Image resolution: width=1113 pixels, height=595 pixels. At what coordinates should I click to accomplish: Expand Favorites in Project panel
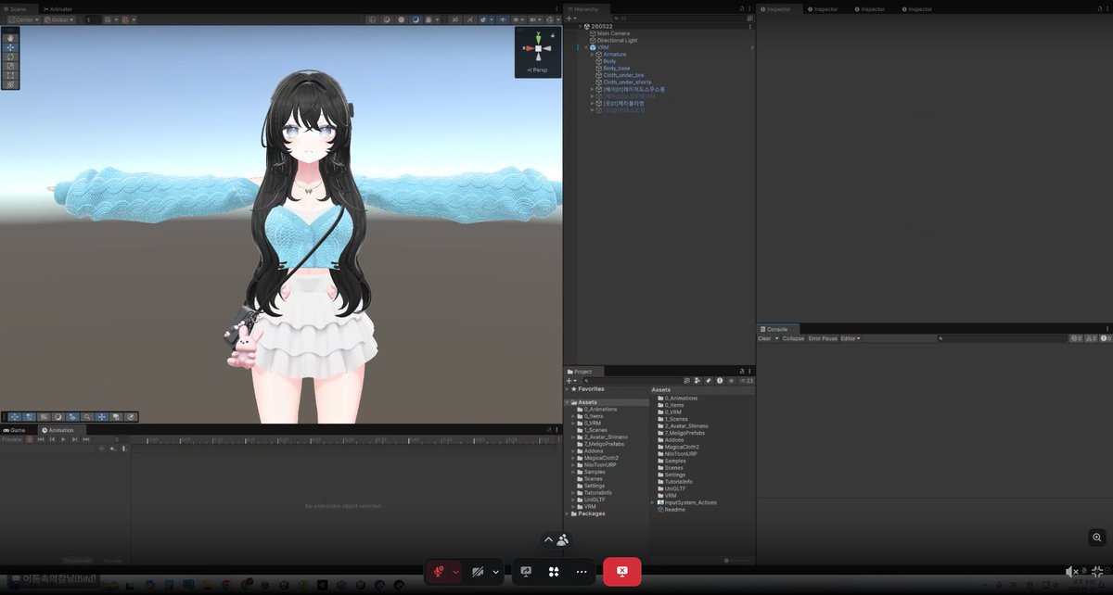click(x=567, y=389)
